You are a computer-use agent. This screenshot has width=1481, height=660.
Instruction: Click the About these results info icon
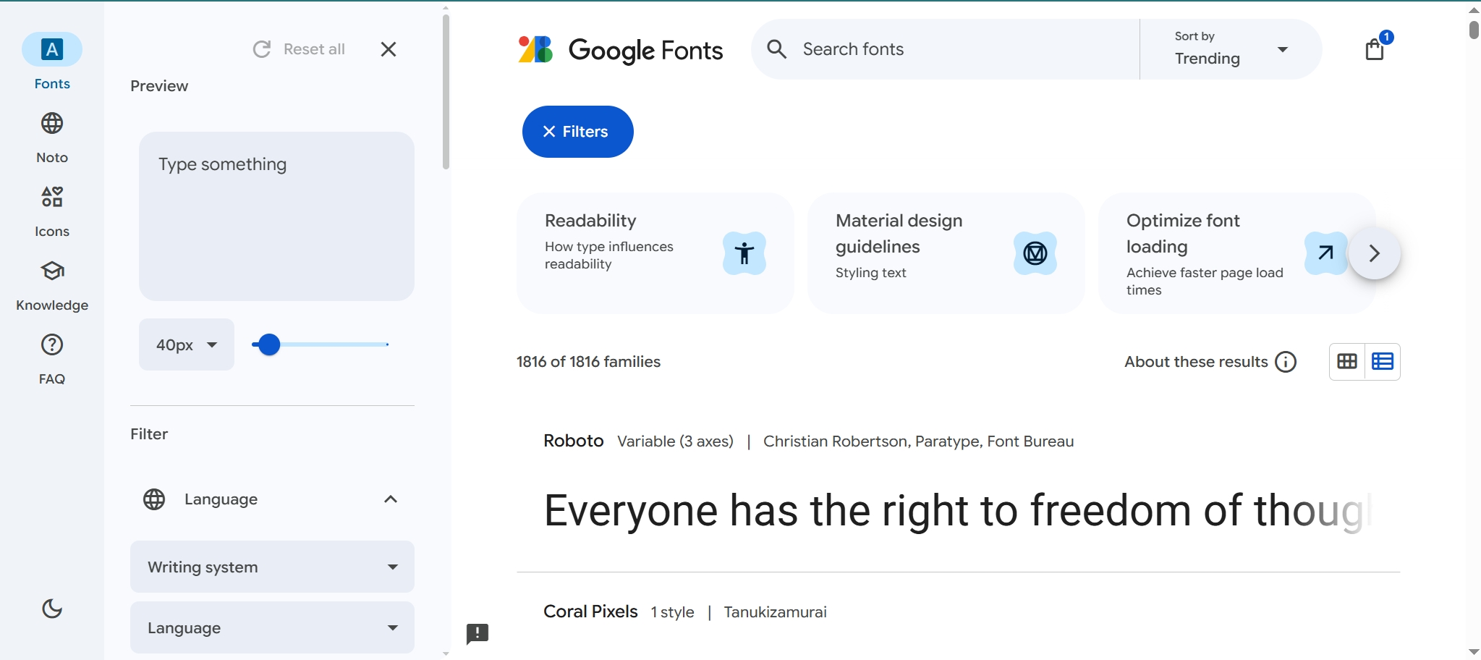(1286, 362)
